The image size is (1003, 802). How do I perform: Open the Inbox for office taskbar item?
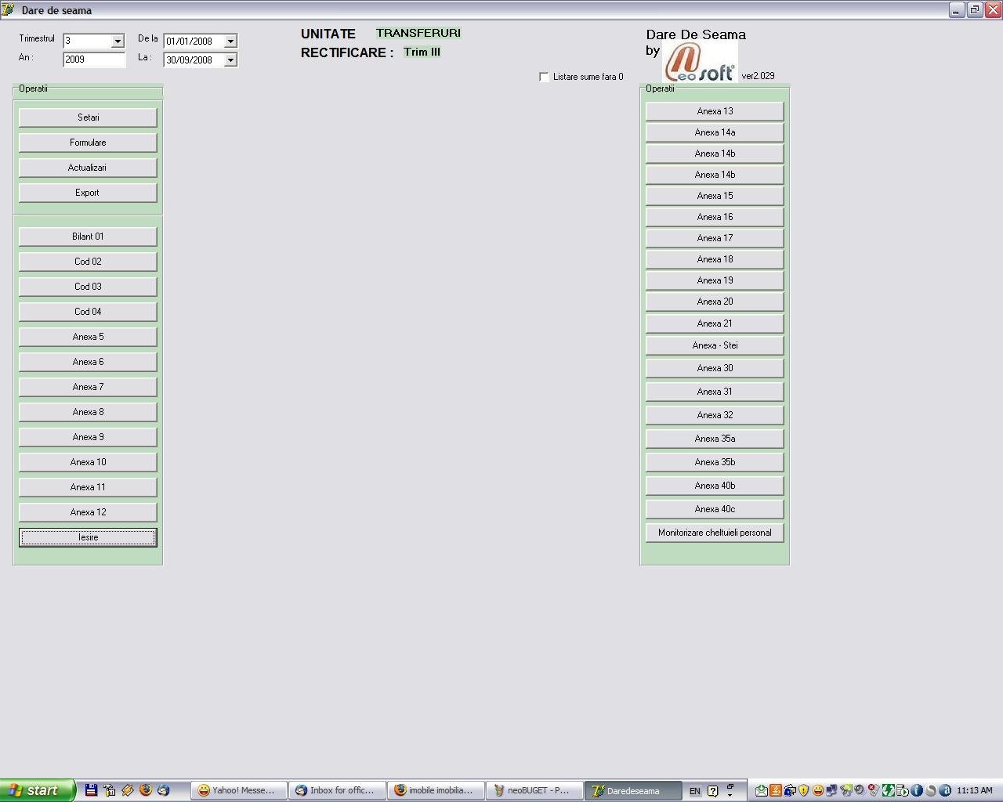336,790
